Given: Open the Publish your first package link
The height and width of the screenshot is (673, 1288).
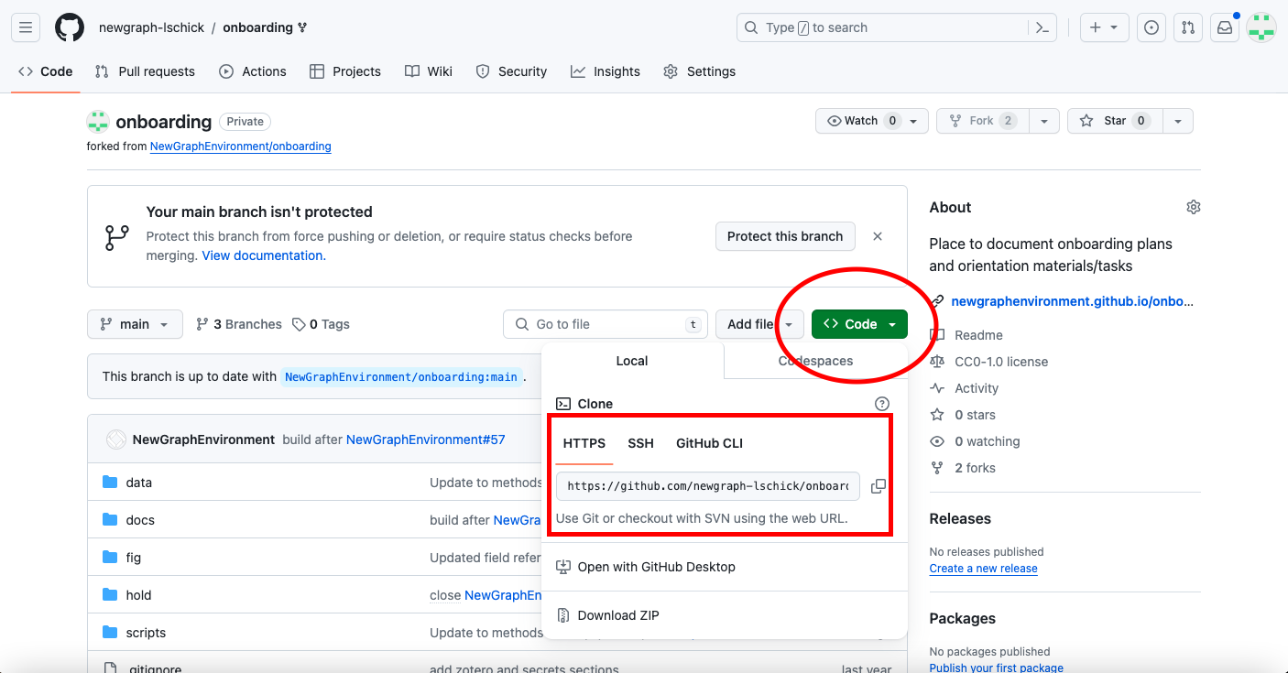Looking at the screenshot, I should click(x=996, y=668).
